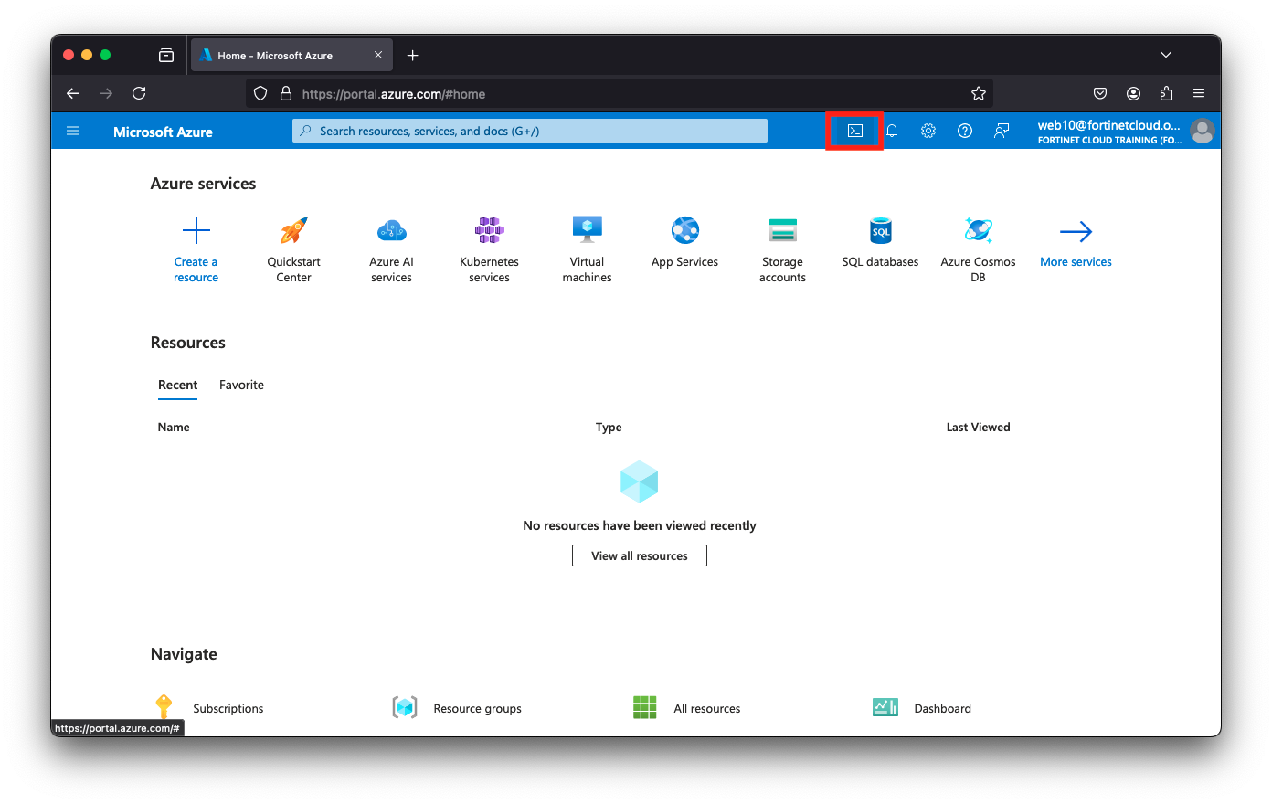Open SQL databases icon
The image size is (1272, 804).
pos(881,230)
